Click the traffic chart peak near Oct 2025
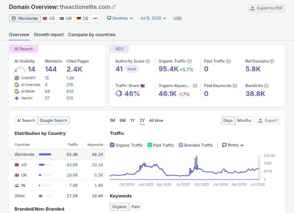 tap(197, 156)
